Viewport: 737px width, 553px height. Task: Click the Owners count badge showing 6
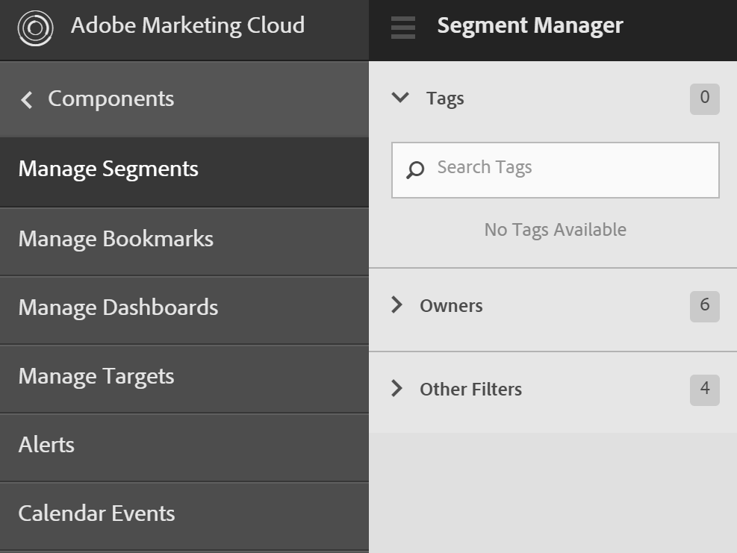[x=704, y=306]
